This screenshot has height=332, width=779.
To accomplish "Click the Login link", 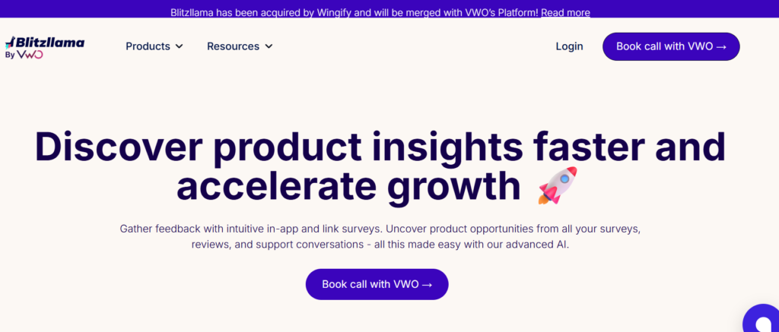I will pyautogui.click(x=569, y=46).
